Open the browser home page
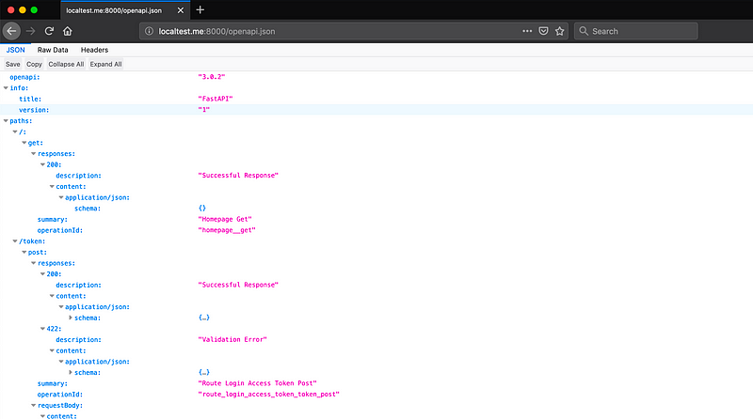Image resolution: width=753 pixels, height=419 pixels. pos(67,31)
